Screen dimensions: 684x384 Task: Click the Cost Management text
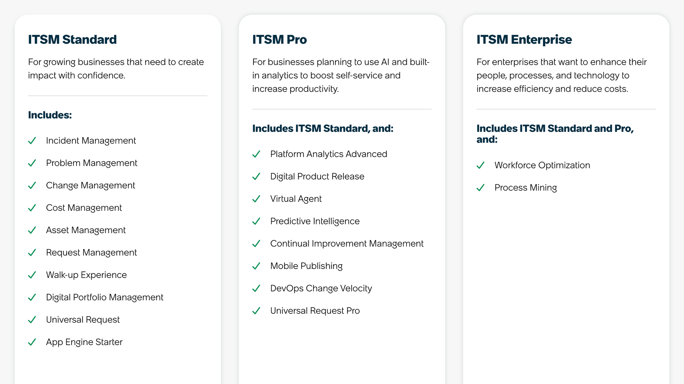(x=84, y=208)
